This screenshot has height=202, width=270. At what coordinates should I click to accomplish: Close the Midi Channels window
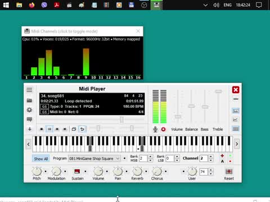coord(138,31)
